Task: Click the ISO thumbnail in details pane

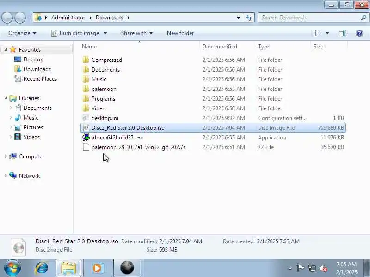Action: click(18, 247)
